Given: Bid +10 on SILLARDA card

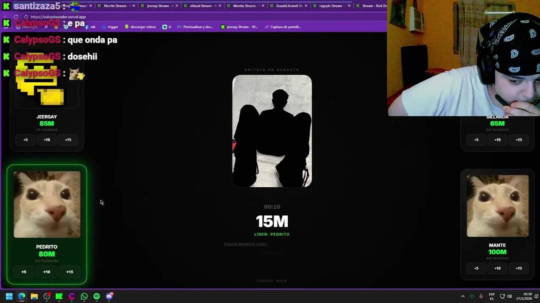Looking at the screenshot, I should [497, 140].
